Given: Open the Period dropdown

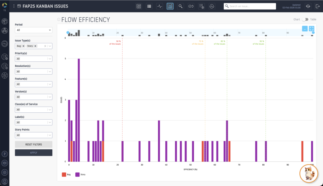Looking at the screenshot, I should coord(33,30).
